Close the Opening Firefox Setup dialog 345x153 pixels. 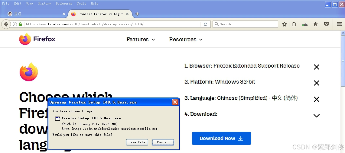tap(175, 102)
